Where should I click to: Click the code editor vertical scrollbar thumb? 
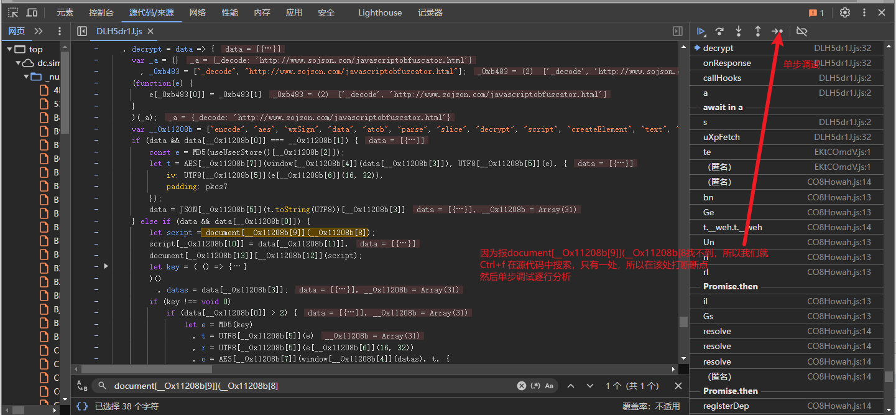[x=683, y=322]
